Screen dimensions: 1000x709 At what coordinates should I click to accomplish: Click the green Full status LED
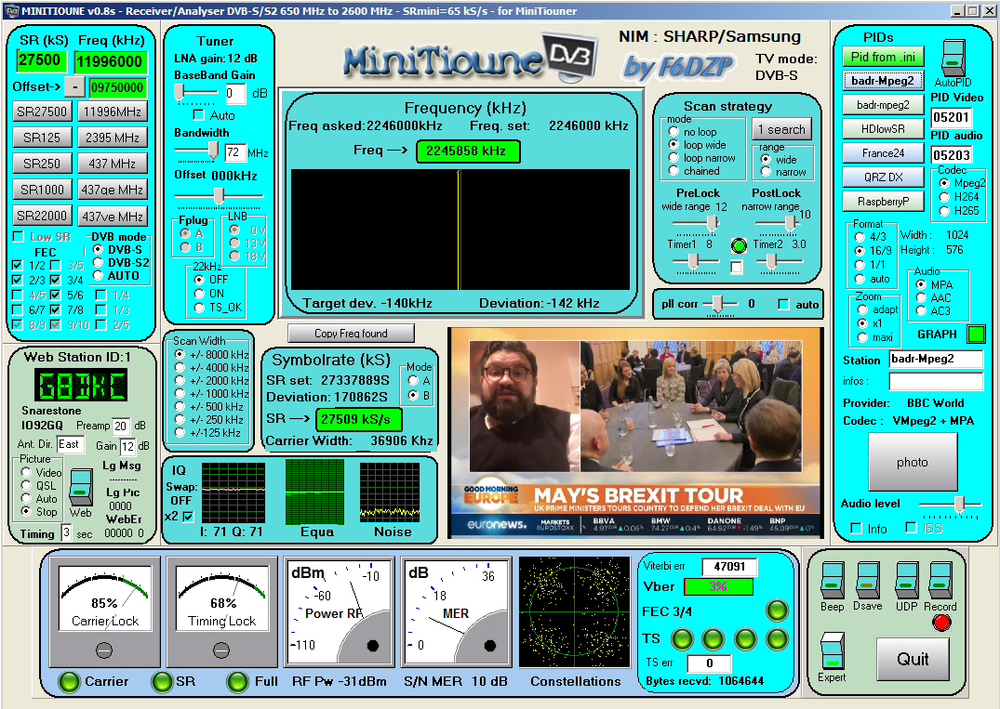point(237,682)
